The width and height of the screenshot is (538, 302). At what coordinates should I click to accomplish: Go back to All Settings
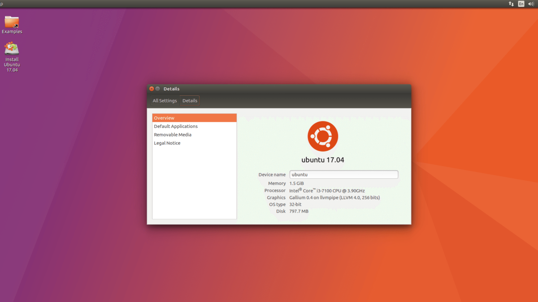[165, 101]
